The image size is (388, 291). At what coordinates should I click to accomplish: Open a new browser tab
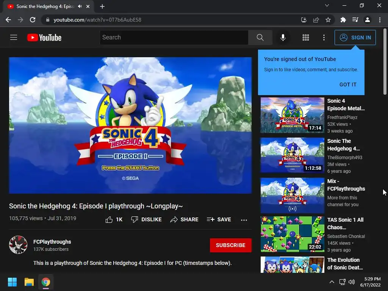click(102, 6)
